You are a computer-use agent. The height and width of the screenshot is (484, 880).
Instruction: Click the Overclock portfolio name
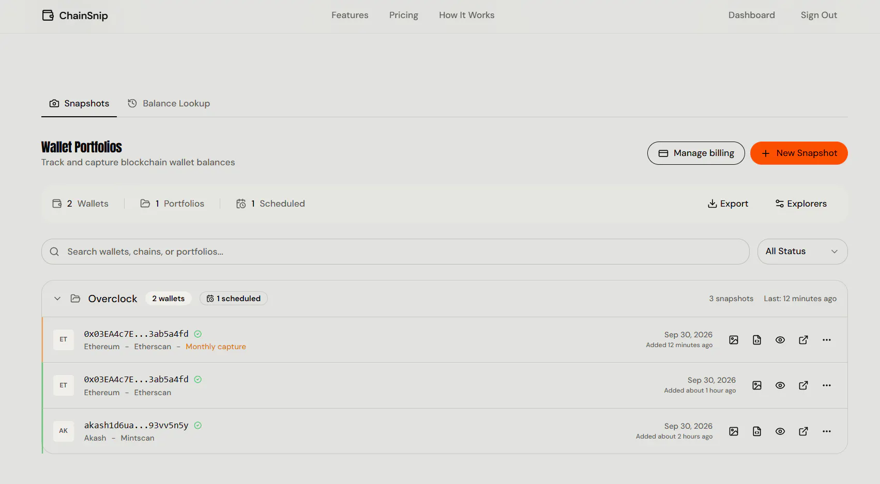click(x=113, y=299)
